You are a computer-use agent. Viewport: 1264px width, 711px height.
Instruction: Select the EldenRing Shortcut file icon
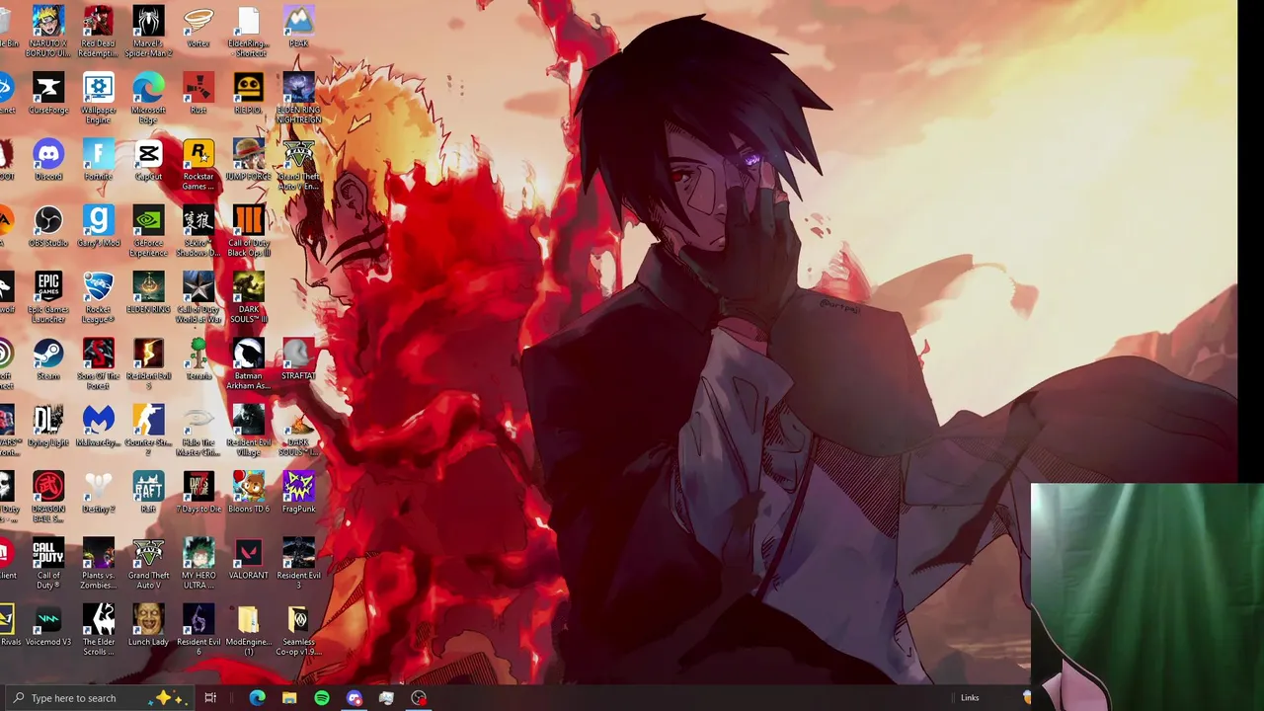[248, 31]
